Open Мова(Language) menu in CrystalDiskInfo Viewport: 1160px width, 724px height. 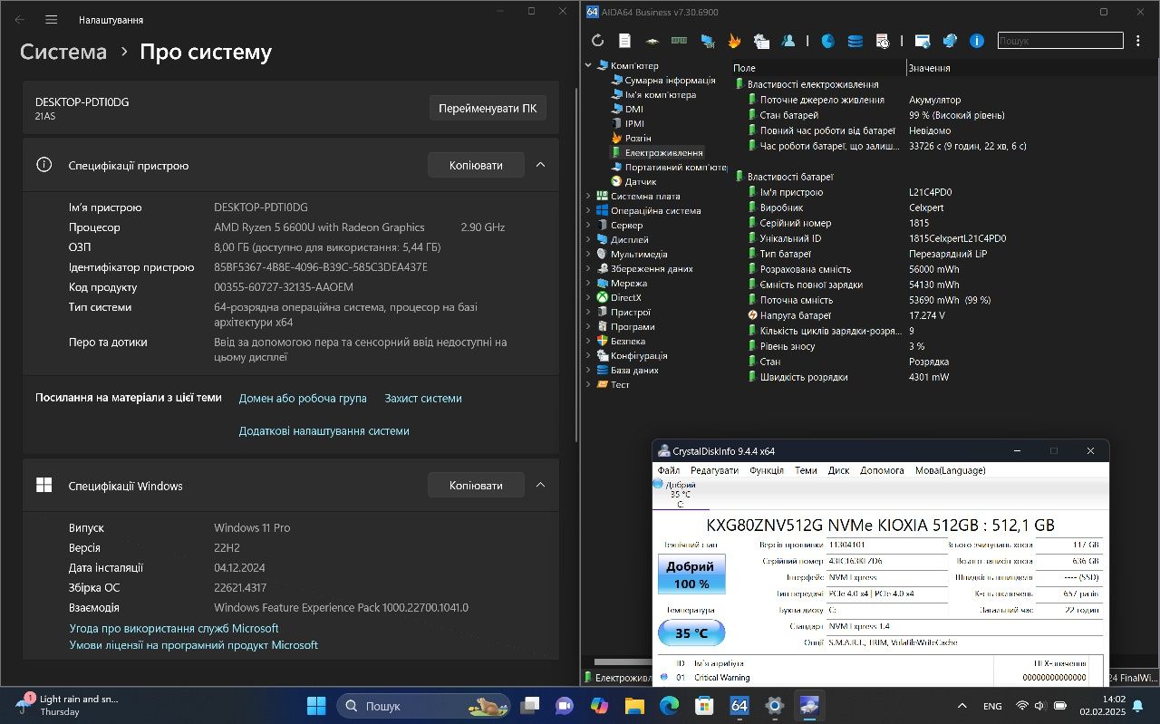[x=950, y=470]
